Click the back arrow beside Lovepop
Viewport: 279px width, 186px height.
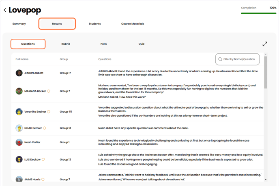pos(5,10)
